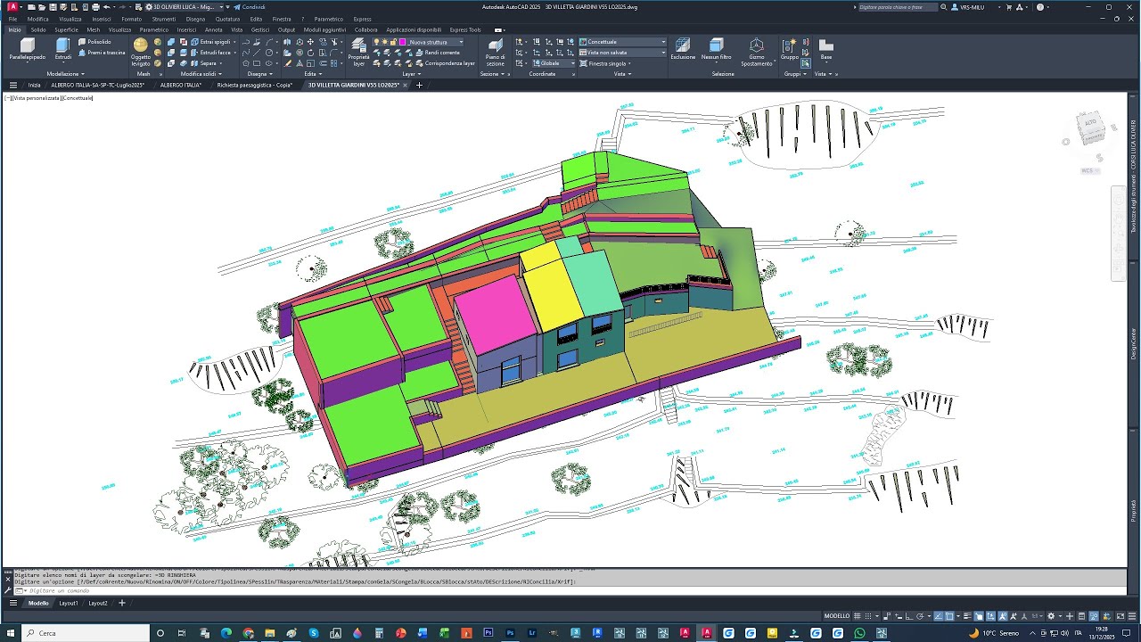Toggle snap mode in status bar
The width and height of the screenshot is (1141, 642).
[868, 616]
